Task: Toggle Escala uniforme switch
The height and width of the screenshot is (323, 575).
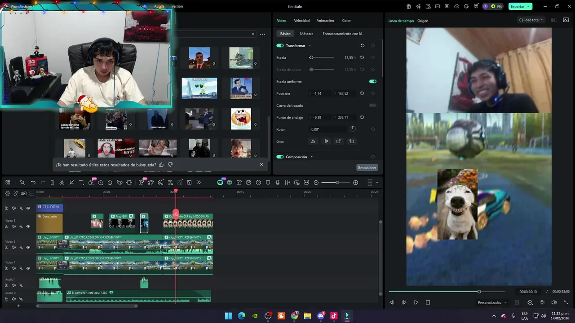Action: (x=373, y=82)
